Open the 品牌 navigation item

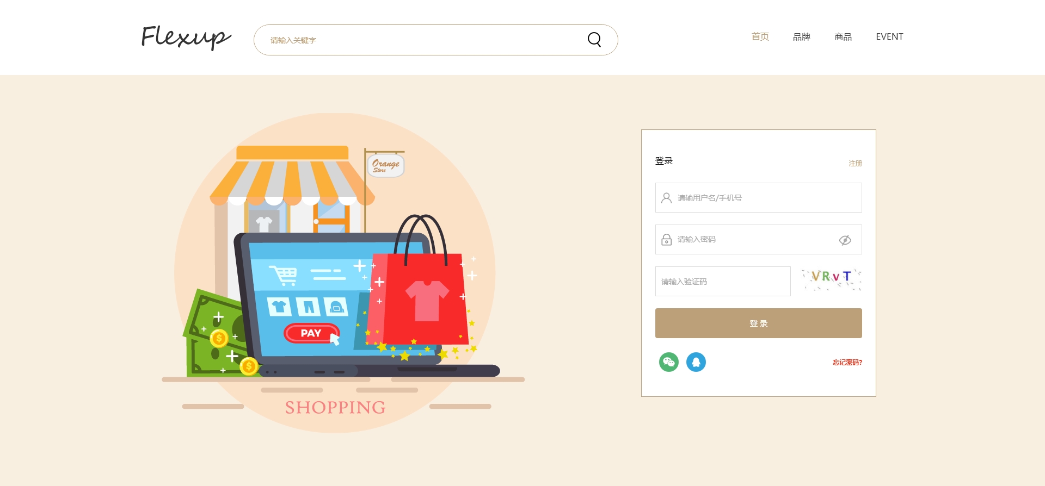802,36
